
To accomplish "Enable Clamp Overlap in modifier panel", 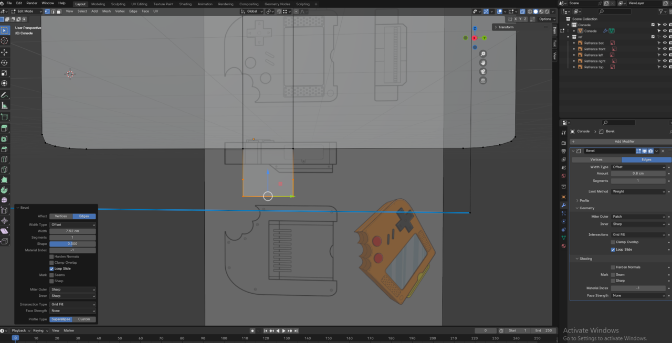I will 613,242.
